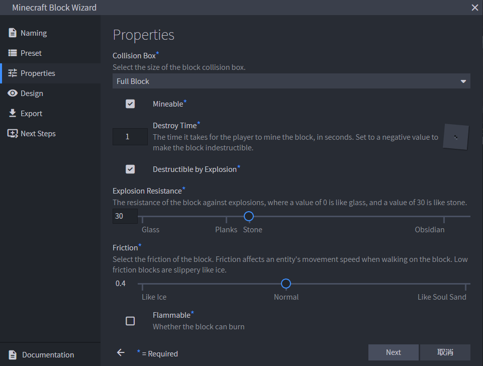
Task: Uncheck the Mineable checkbox
Action: [x=130, y=104]
